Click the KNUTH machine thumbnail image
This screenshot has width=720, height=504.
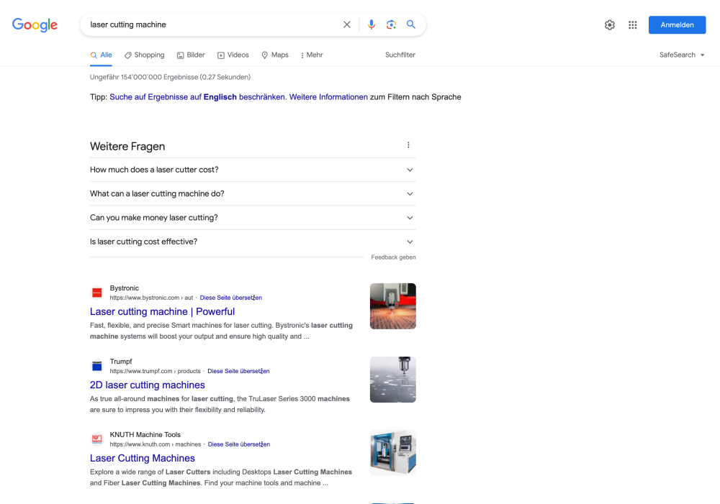(392, 452)
